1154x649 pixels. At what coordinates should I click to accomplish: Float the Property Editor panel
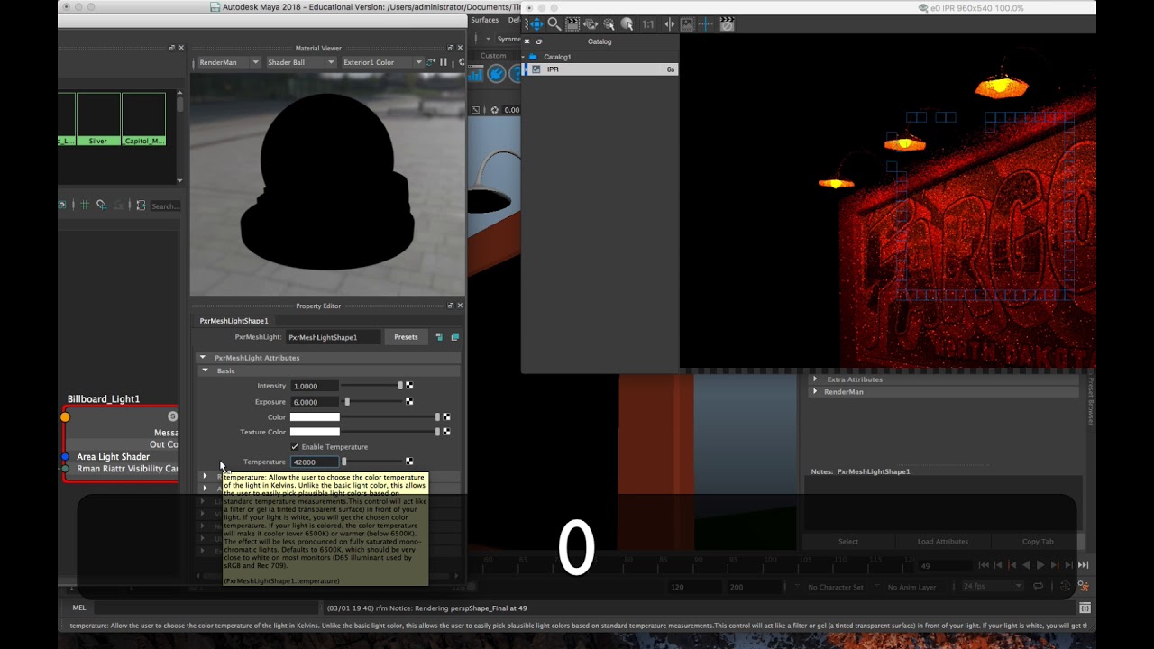451,306
